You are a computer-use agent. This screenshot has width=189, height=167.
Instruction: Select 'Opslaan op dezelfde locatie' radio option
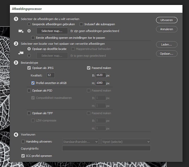[29, 49]
